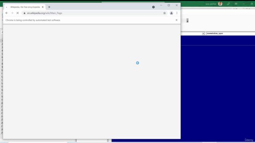This screenshot has height=143, width=255.
Task: Click the pen icon in Excel title bar
Action: (x=228, y=4)
